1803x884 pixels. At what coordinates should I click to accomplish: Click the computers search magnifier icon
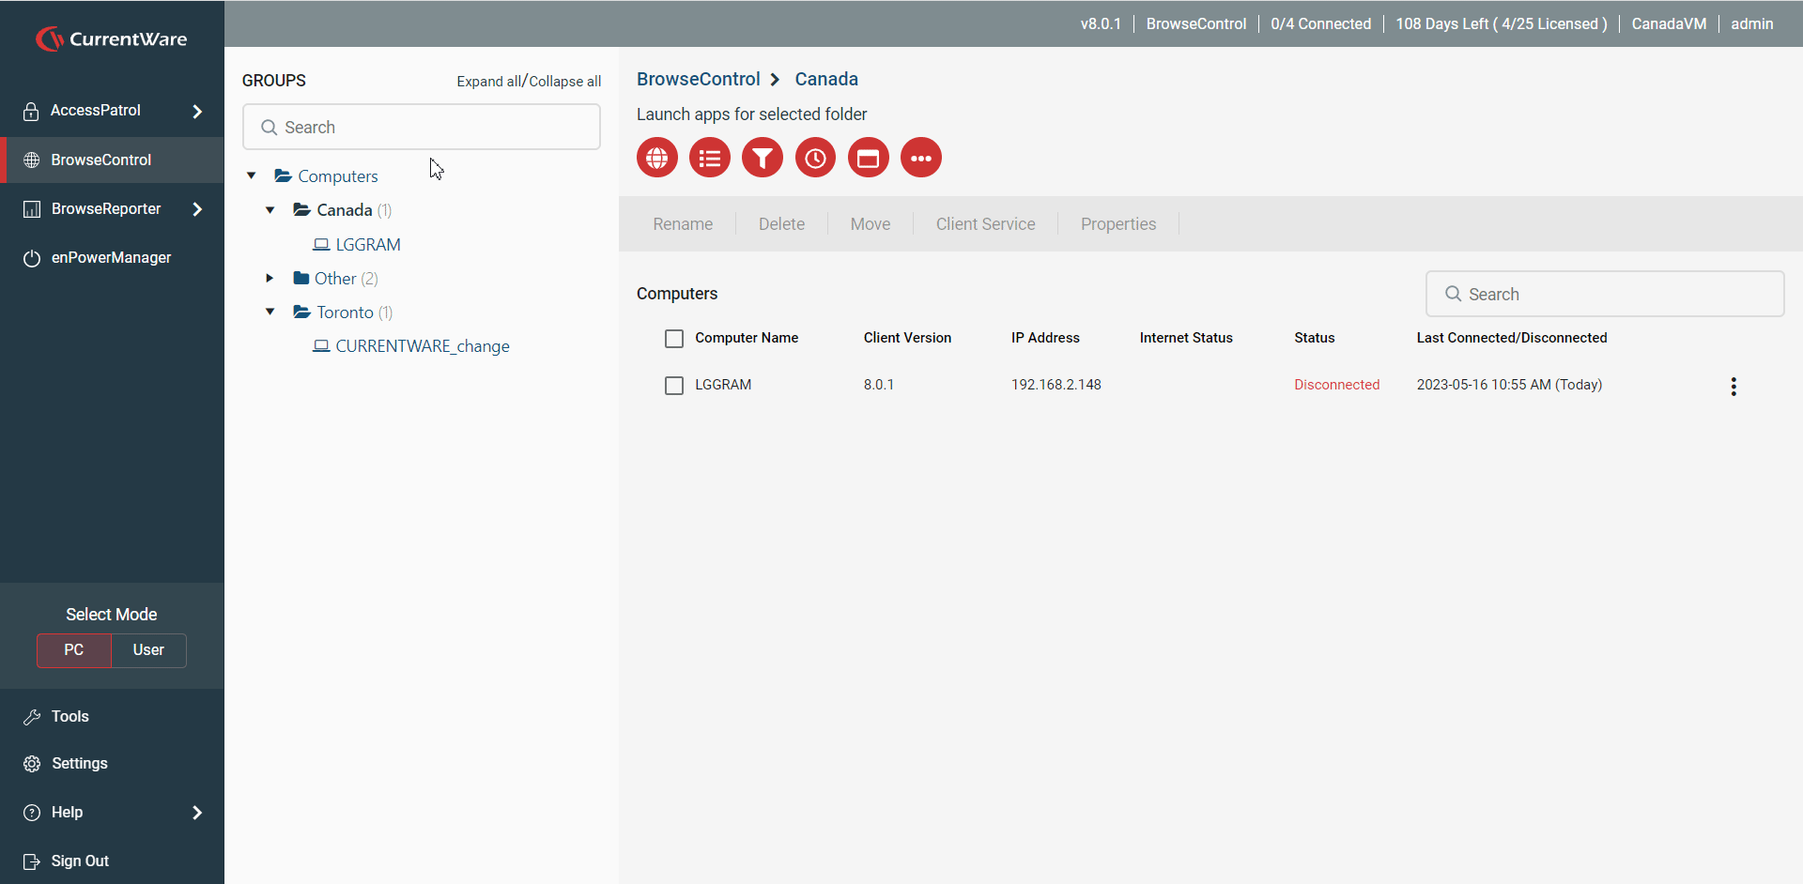(1454, 295)
